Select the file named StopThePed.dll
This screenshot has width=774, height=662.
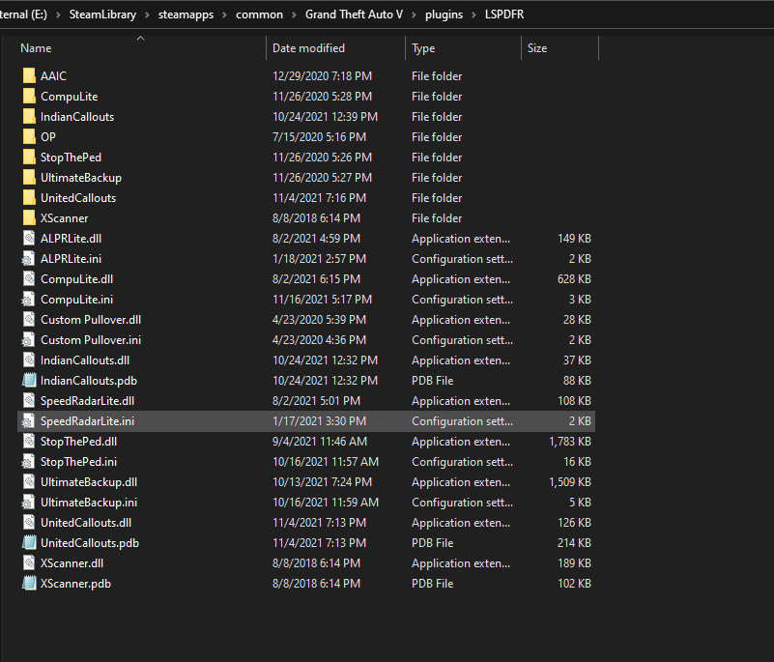click(78, 442)
